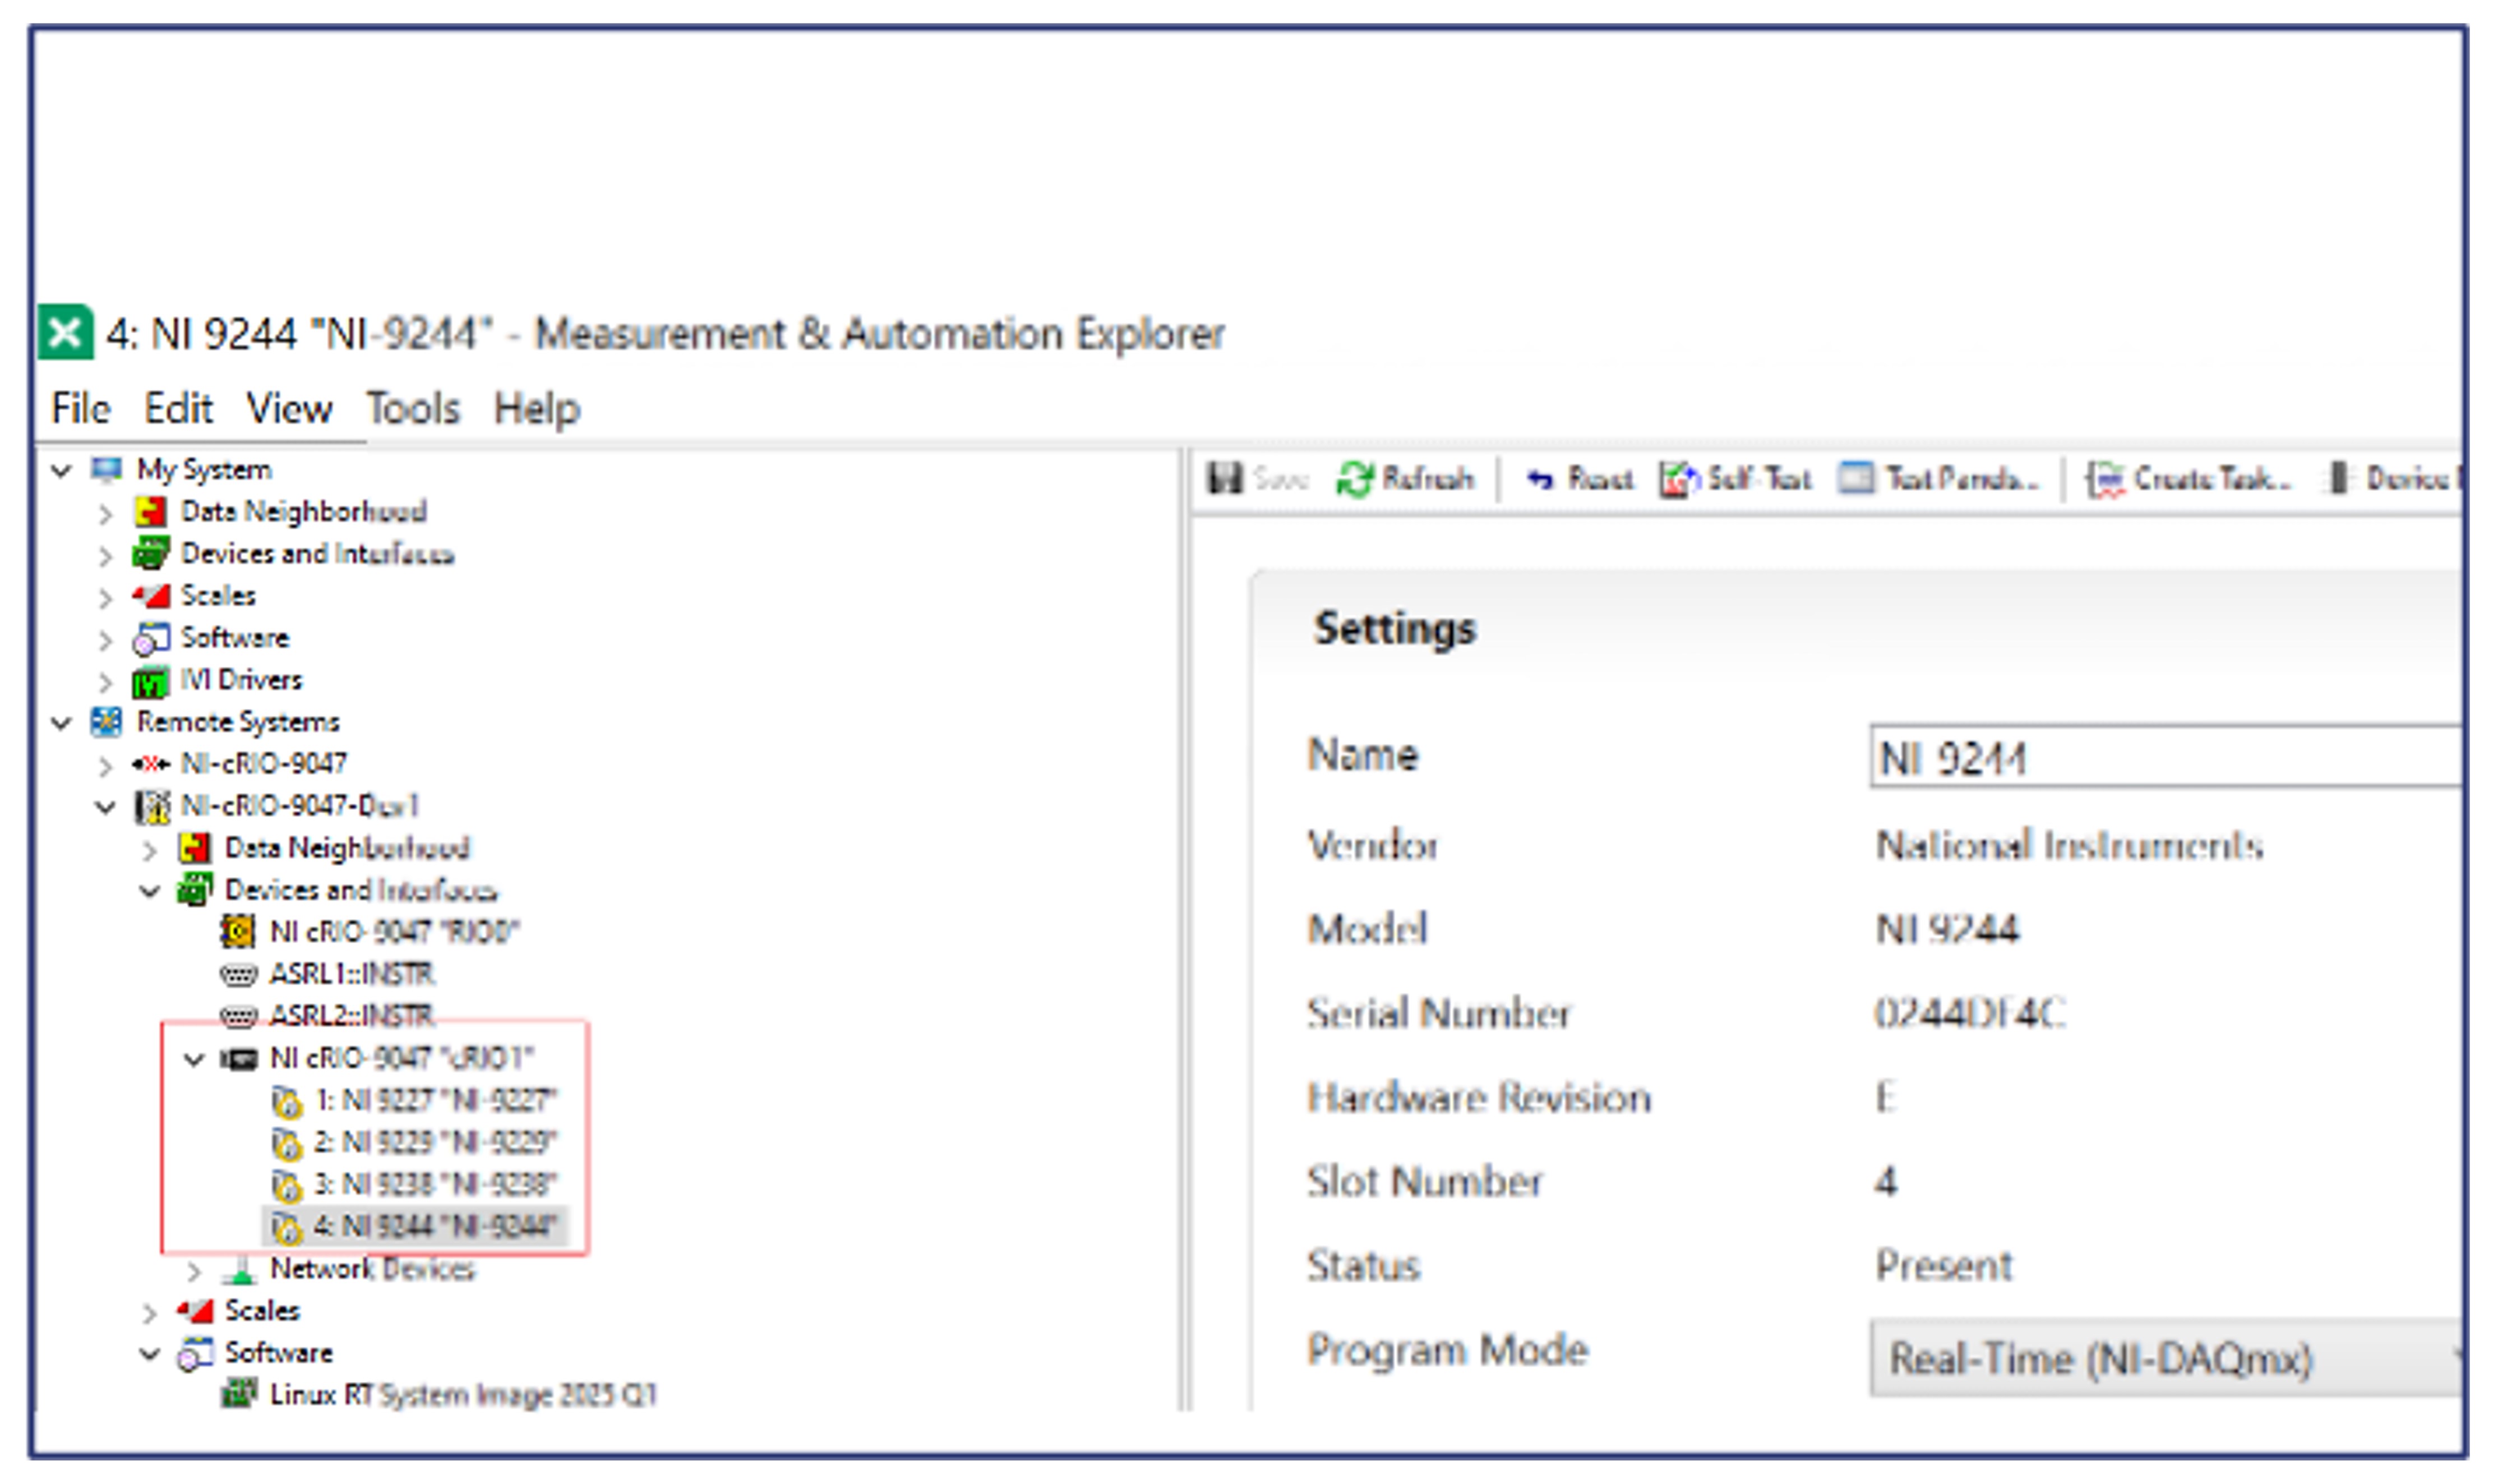Open the Program Mode dropdown
This screenshot has height=1484, width=2493.
(2164, 1358)
